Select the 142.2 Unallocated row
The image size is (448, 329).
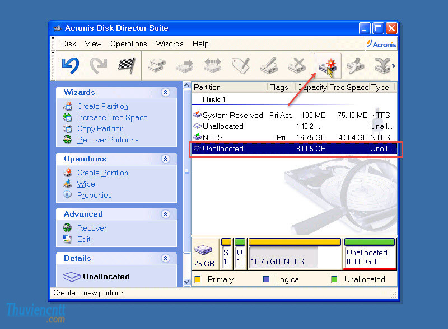(x=294, y=126)
